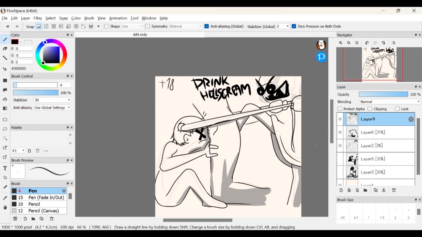
Task: Toggle visibility of Layer6
Action: pos(340,132)
